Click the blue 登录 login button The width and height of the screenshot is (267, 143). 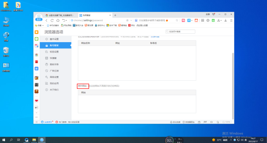coord(39,19)
